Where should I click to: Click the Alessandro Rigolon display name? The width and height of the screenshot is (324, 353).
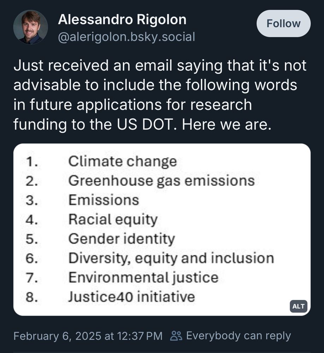tap(122, 19)
